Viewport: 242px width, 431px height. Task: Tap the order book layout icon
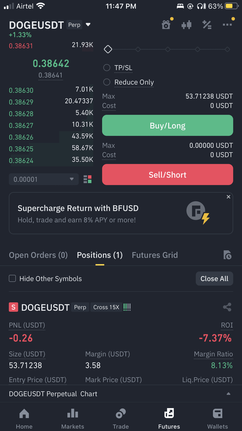point(87,179)
